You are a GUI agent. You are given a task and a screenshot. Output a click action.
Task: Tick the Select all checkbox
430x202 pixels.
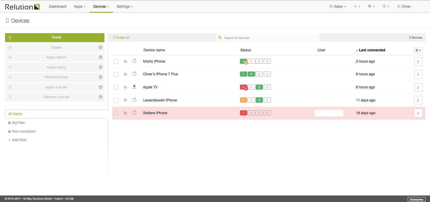click(115, 37)
